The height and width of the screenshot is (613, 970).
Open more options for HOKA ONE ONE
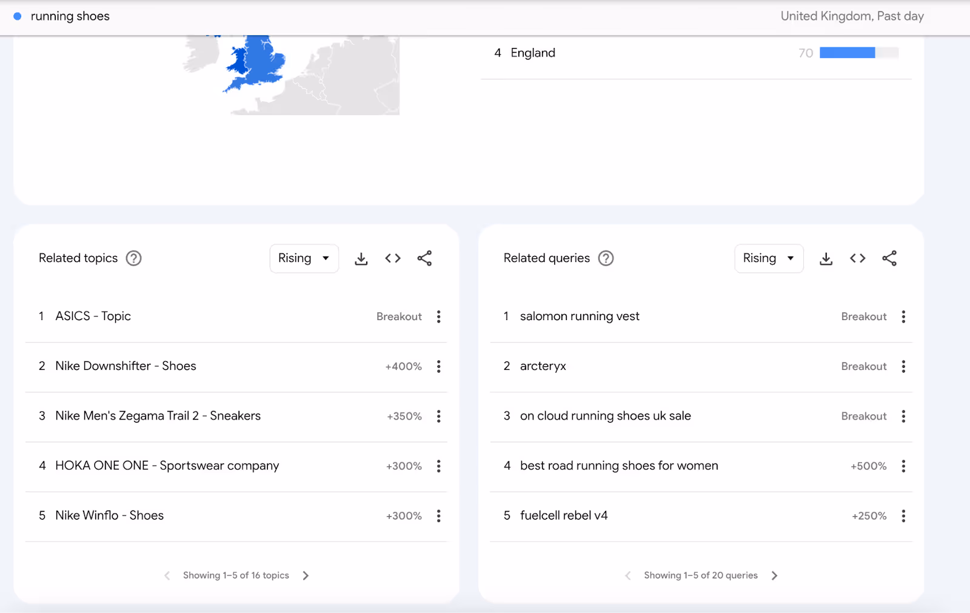(x=439, y=466)
